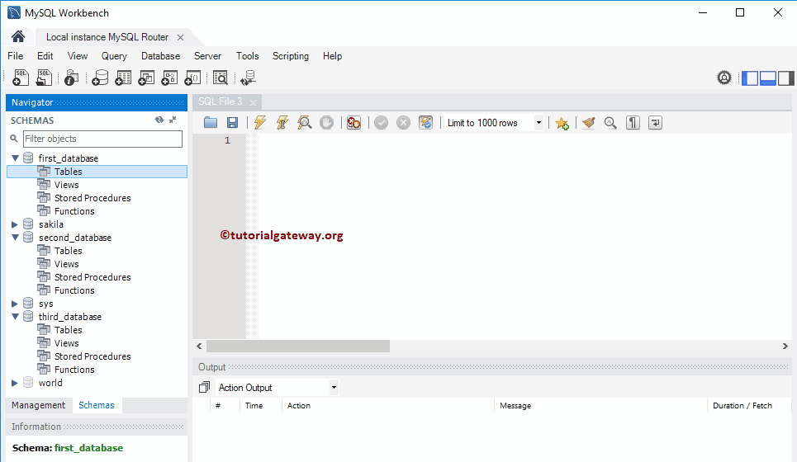Switch to the Management tab
Screen dimensions: 797x462
pyautogui.click(x=38, y=405)
